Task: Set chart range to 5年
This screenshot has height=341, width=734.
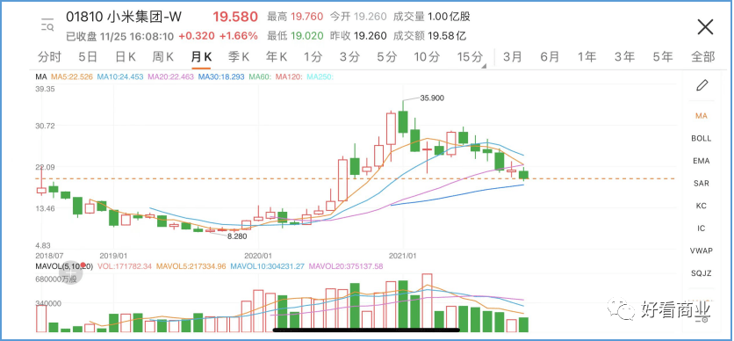Action: [663, 57]
